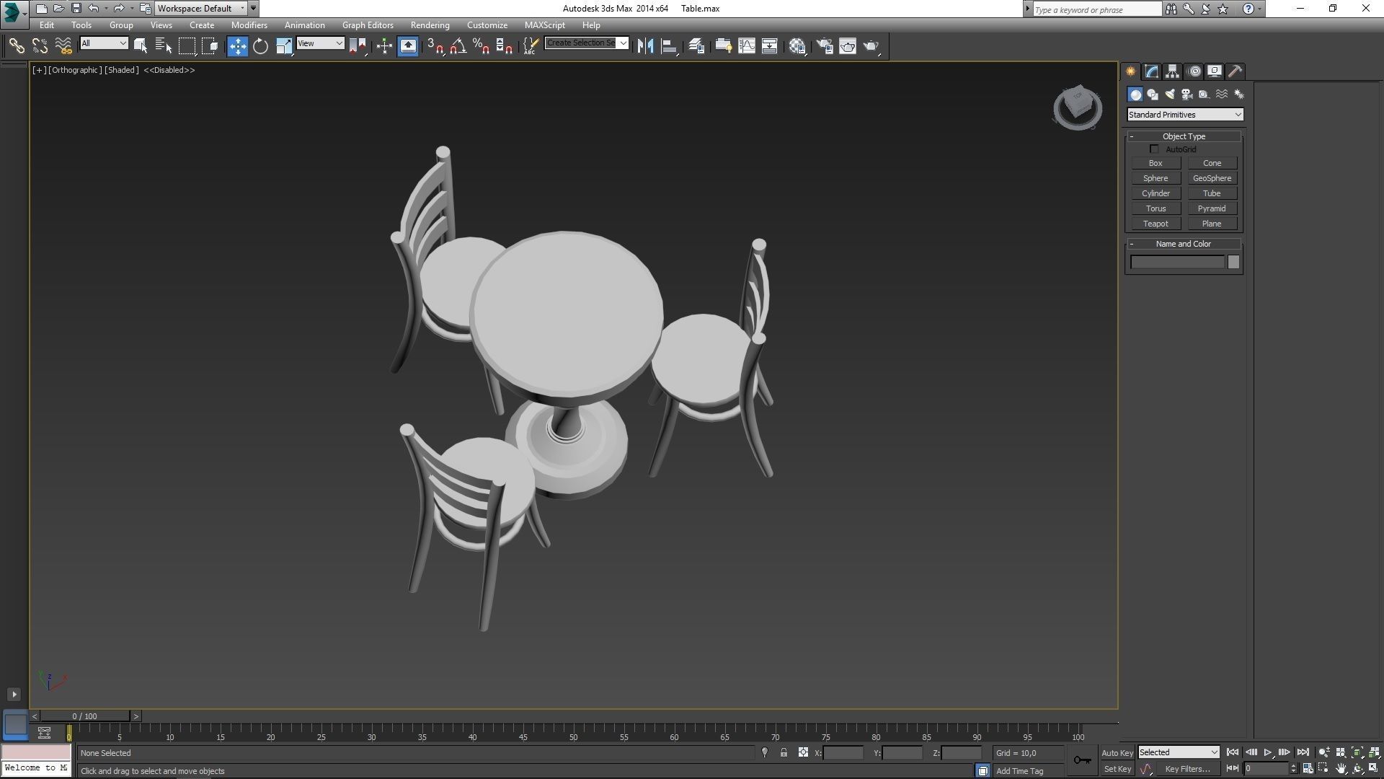Open the reference coordinate View dropdown
1384x779 pixels.
(320, 43)
